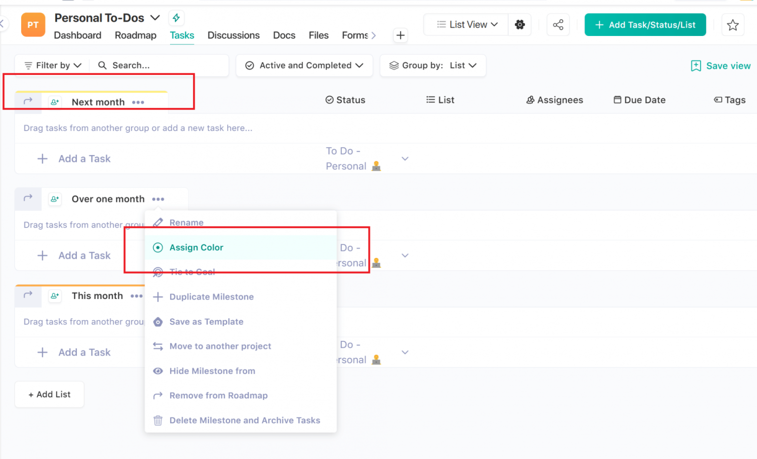Click the Next month list title
This screenshot has height=459, width=757.
point(98,102)
